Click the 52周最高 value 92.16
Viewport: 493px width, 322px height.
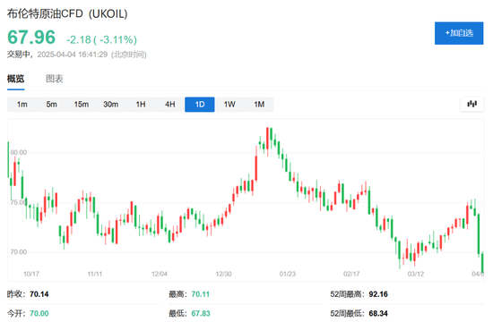point(378,294)
